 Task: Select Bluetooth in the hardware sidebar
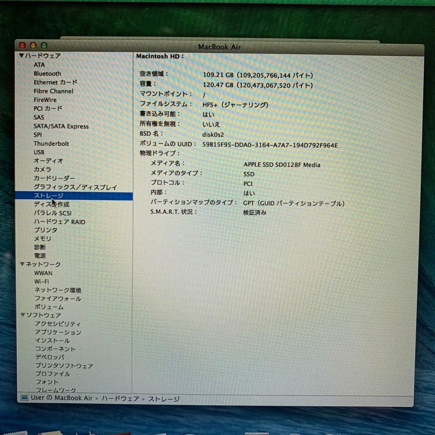pyautogui.click(x=47, y=74)
